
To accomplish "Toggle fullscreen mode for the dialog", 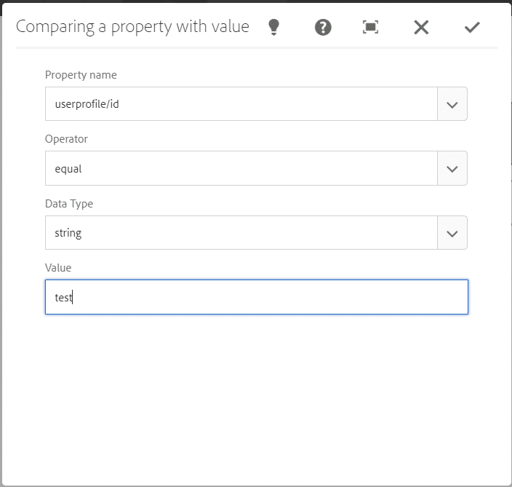I will [x=371, y=27].
